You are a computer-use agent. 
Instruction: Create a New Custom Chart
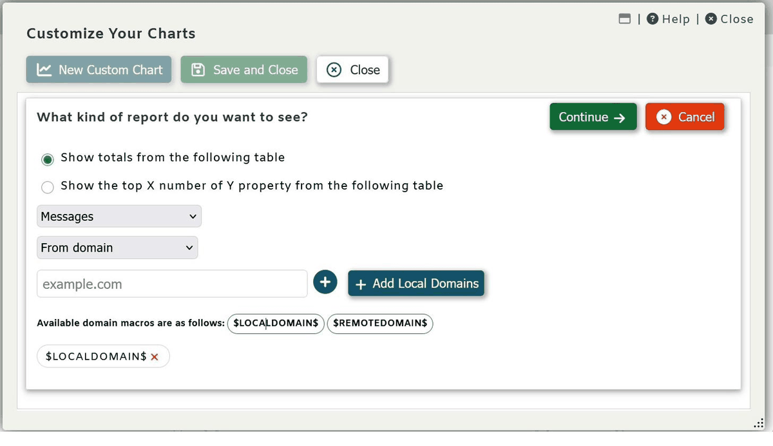(99, 70)
